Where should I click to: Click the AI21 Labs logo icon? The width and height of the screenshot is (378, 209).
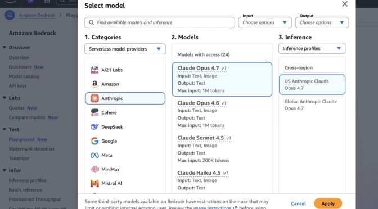coord(94,70)
